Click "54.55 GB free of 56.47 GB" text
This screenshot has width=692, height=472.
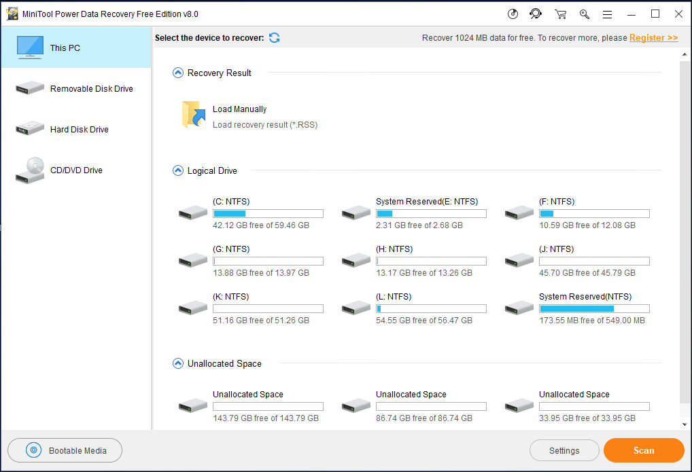pos(423,321)
